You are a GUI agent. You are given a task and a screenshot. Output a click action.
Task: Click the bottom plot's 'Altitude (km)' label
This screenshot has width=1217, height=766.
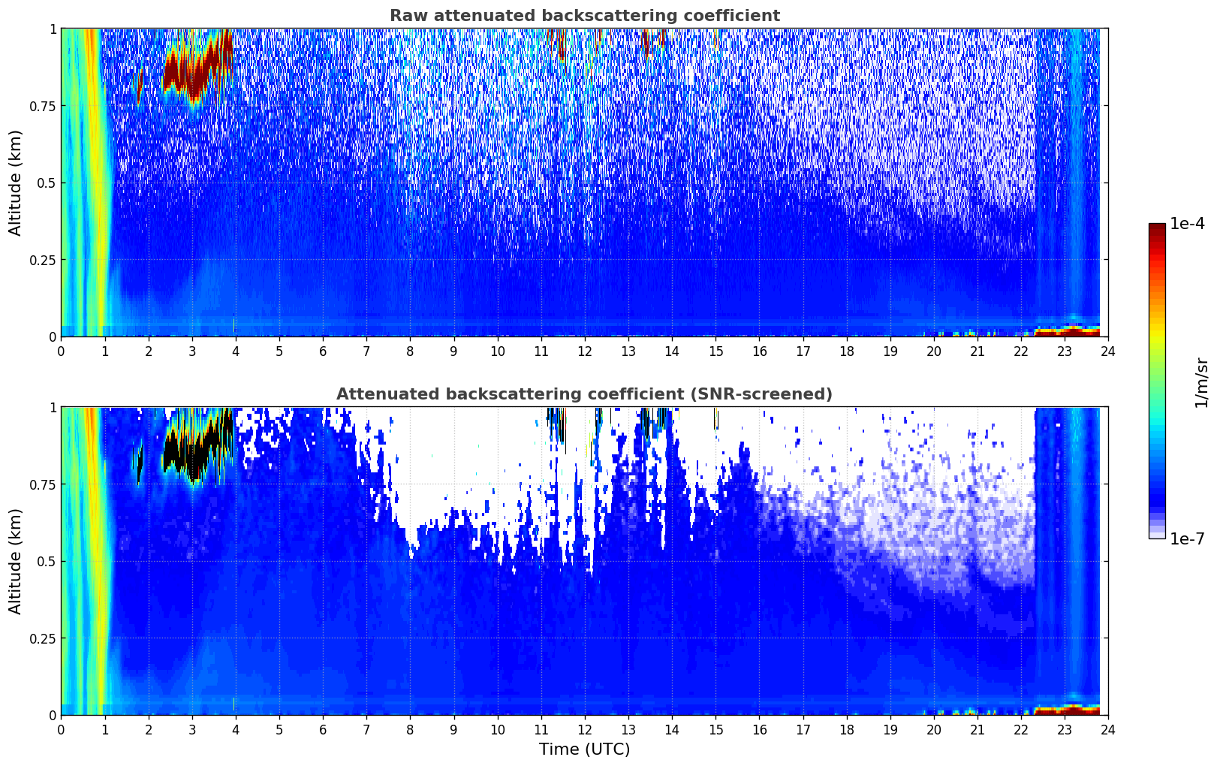[16, 561]
